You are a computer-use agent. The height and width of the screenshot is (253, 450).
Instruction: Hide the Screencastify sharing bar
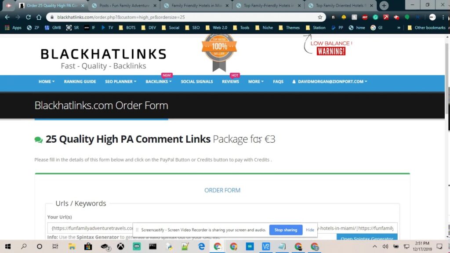pyautogui.click(x=310, y=230)
